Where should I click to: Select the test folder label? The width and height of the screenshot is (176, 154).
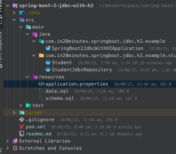[38, 105]
